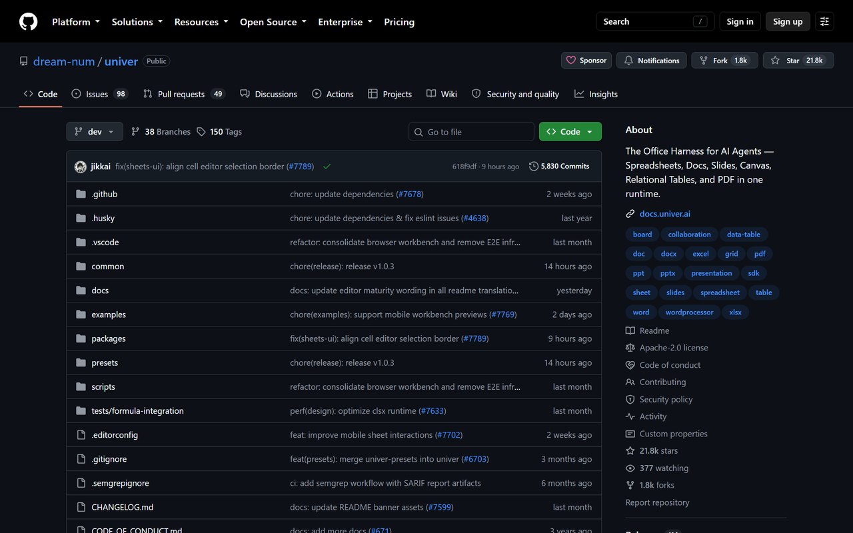The image size is (853, 533).
Task: Click the common folder icon
Action: 81,266
